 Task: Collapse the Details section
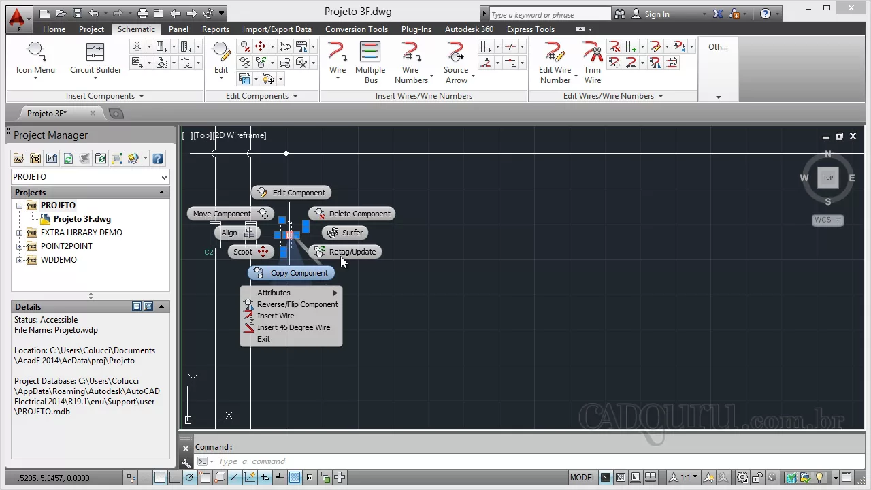click(161, 307)
